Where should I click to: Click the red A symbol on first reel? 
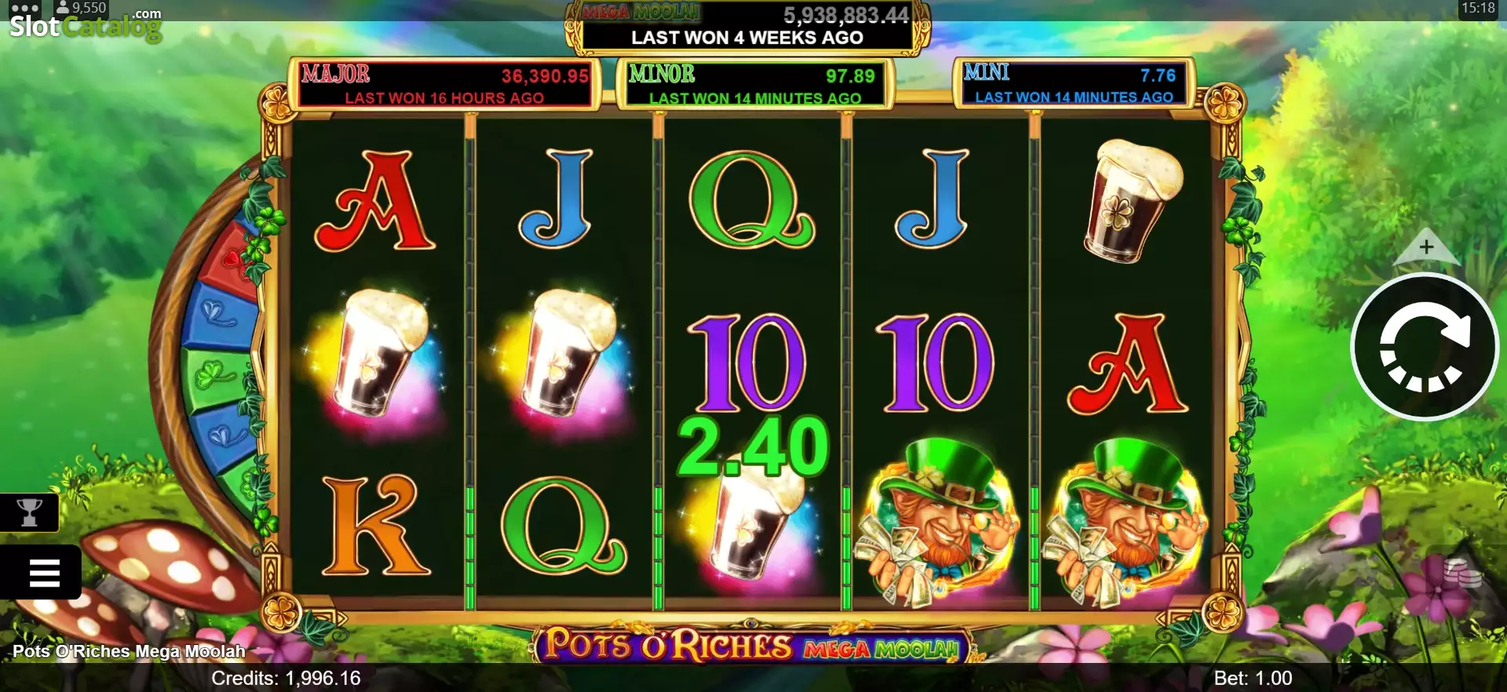[x=375, y=201]
